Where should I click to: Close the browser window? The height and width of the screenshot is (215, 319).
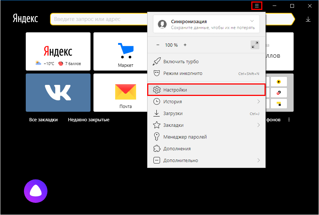pyautogui.click(x=310, y=6)
